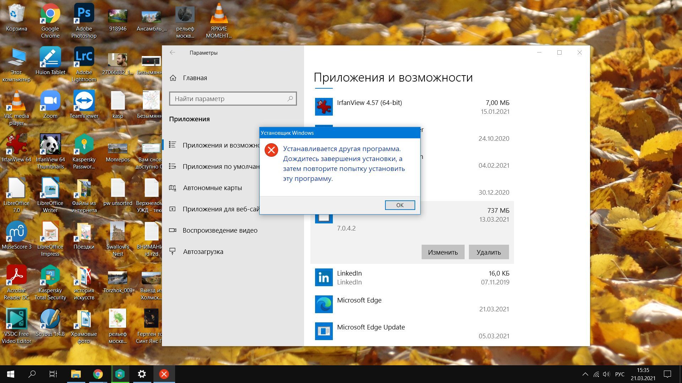Click the Найти параметр search field
The height and width of the screenshot is (383, 682).
229,99
